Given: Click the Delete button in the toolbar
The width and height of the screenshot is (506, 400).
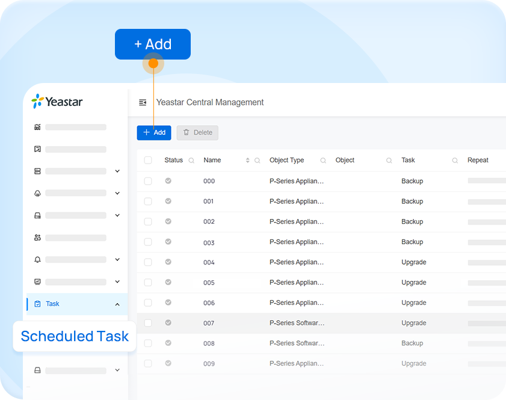Looking at the screenshot, I should pos(197,132).
